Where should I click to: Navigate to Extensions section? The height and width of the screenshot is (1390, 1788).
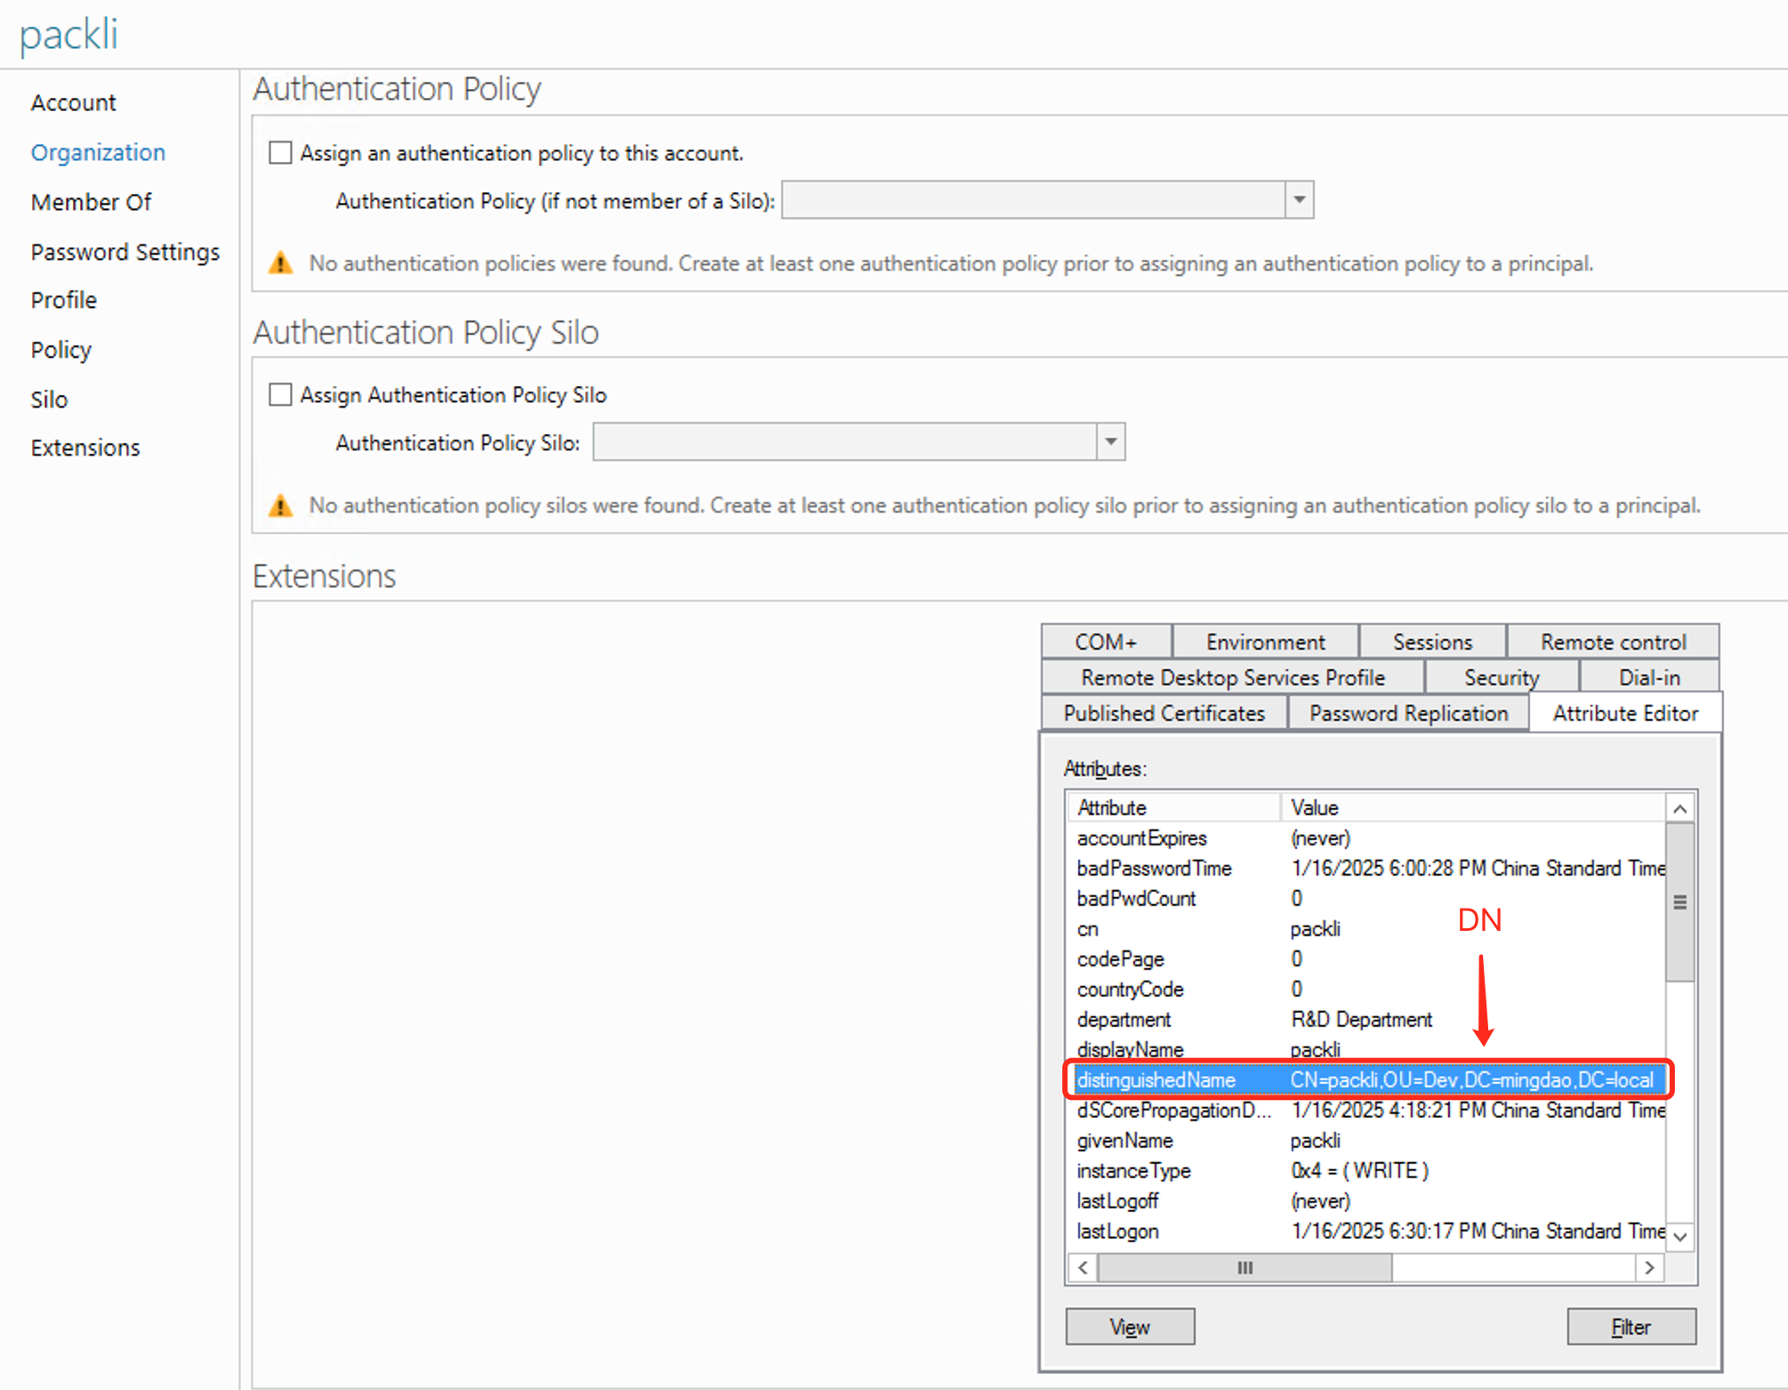click(85, 448)
